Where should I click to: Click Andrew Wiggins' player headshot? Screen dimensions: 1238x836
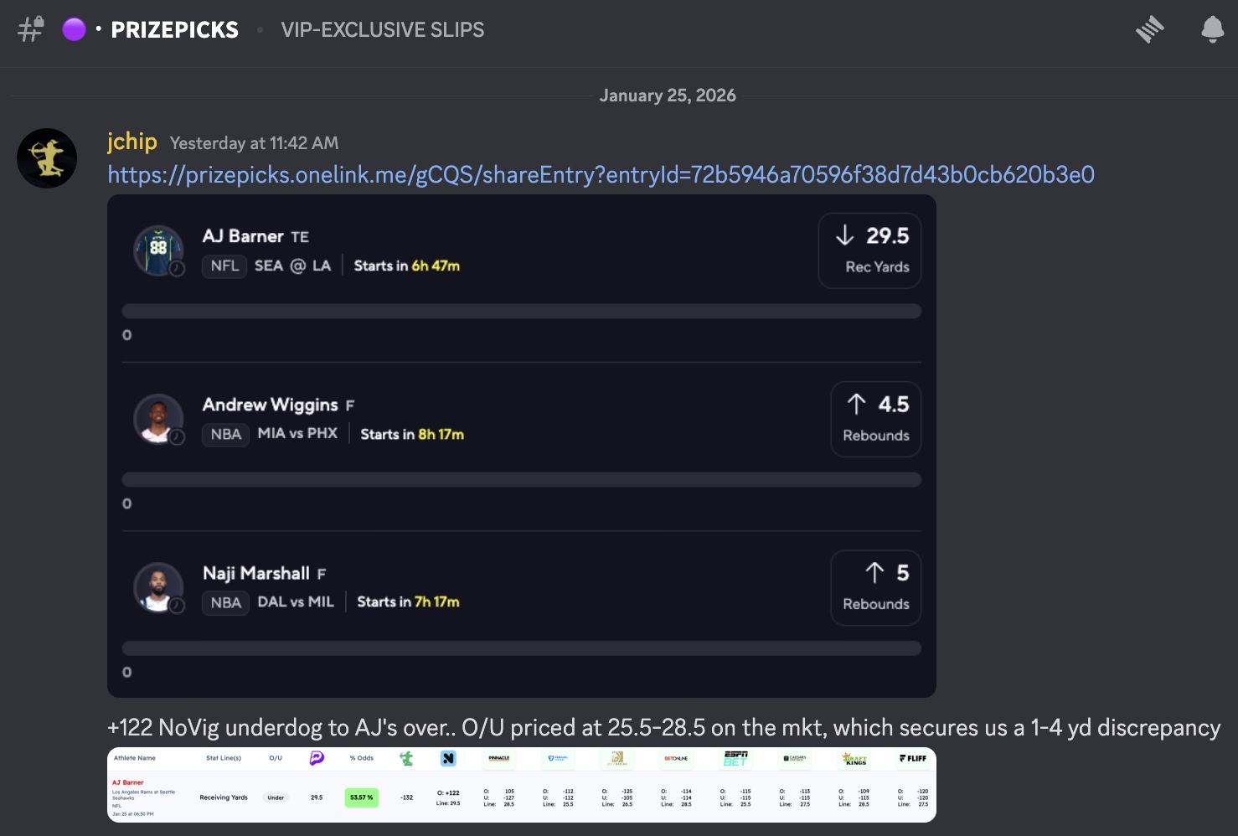158,419
